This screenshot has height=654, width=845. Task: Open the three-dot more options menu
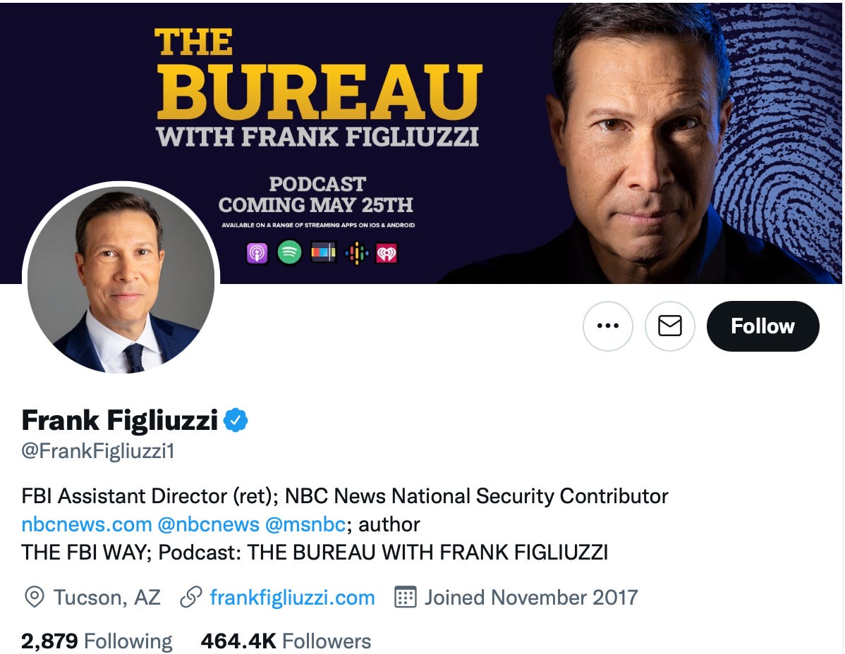pos(607,326)
